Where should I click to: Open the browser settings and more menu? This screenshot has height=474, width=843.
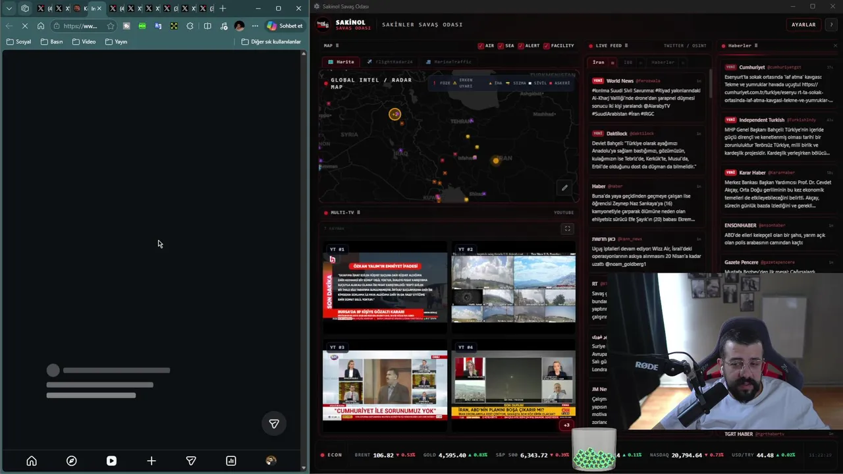click(255, 26)
